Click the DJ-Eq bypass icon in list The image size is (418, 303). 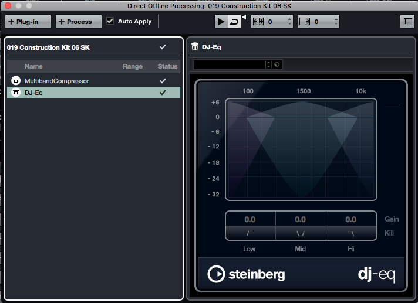(x=16, y=93)
